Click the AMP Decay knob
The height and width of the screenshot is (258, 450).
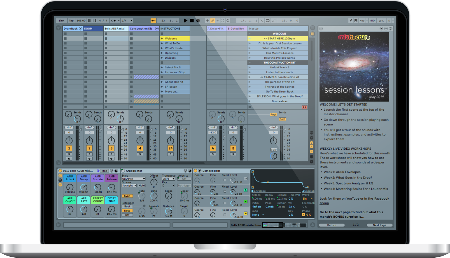pyautogui.click(x=84, y=187)
